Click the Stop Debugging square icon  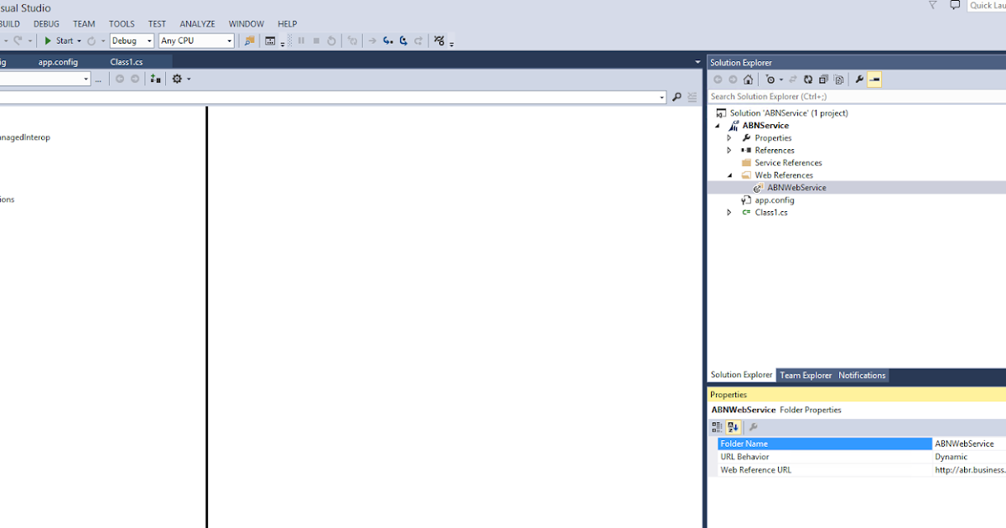[x=316, y=40]
